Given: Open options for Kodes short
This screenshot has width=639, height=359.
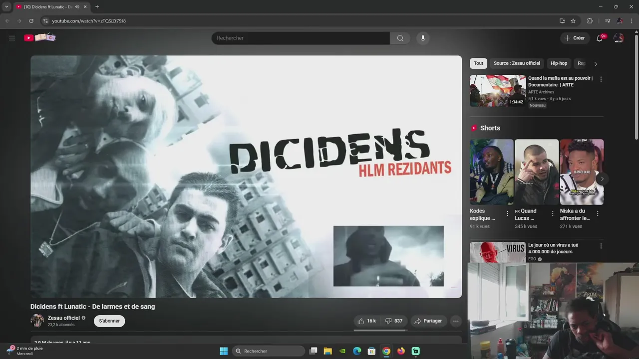Looking at the screenshot, I should [x=507, y=213].
